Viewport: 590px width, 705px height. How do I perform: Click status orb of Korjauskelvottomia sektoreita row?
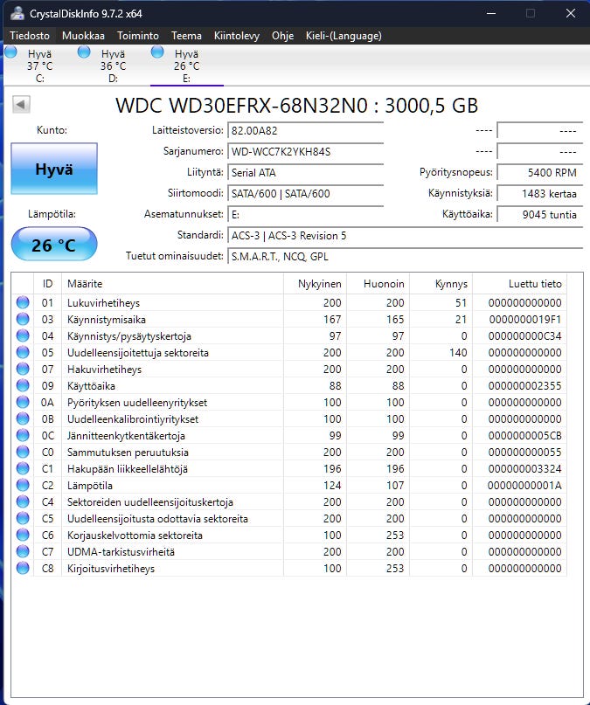pyautogui.click(x=23, y=535)
